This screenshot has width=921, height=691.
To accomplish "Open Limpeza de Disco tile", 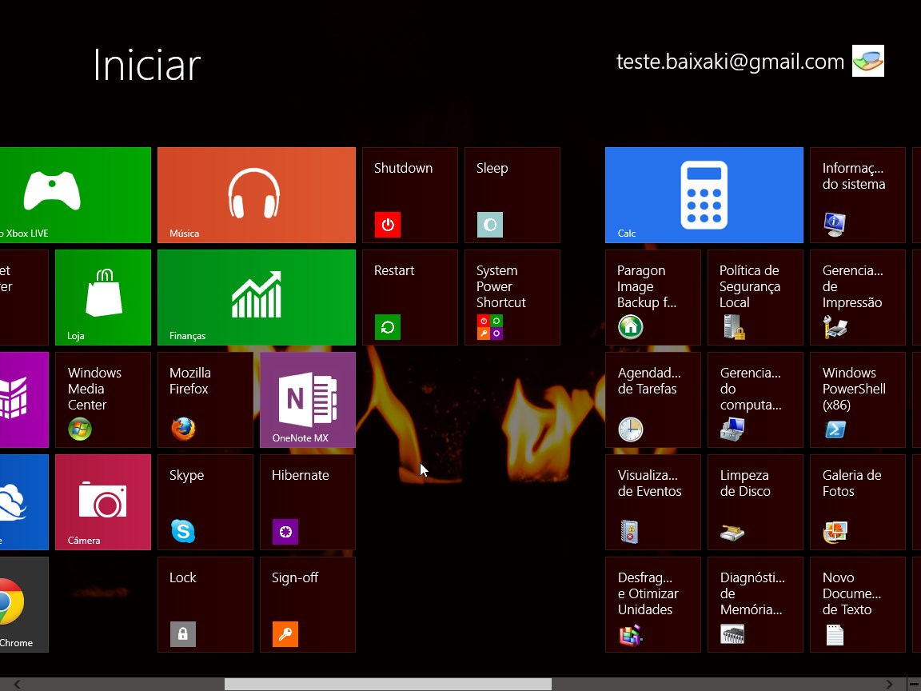I will coord(756,502).
